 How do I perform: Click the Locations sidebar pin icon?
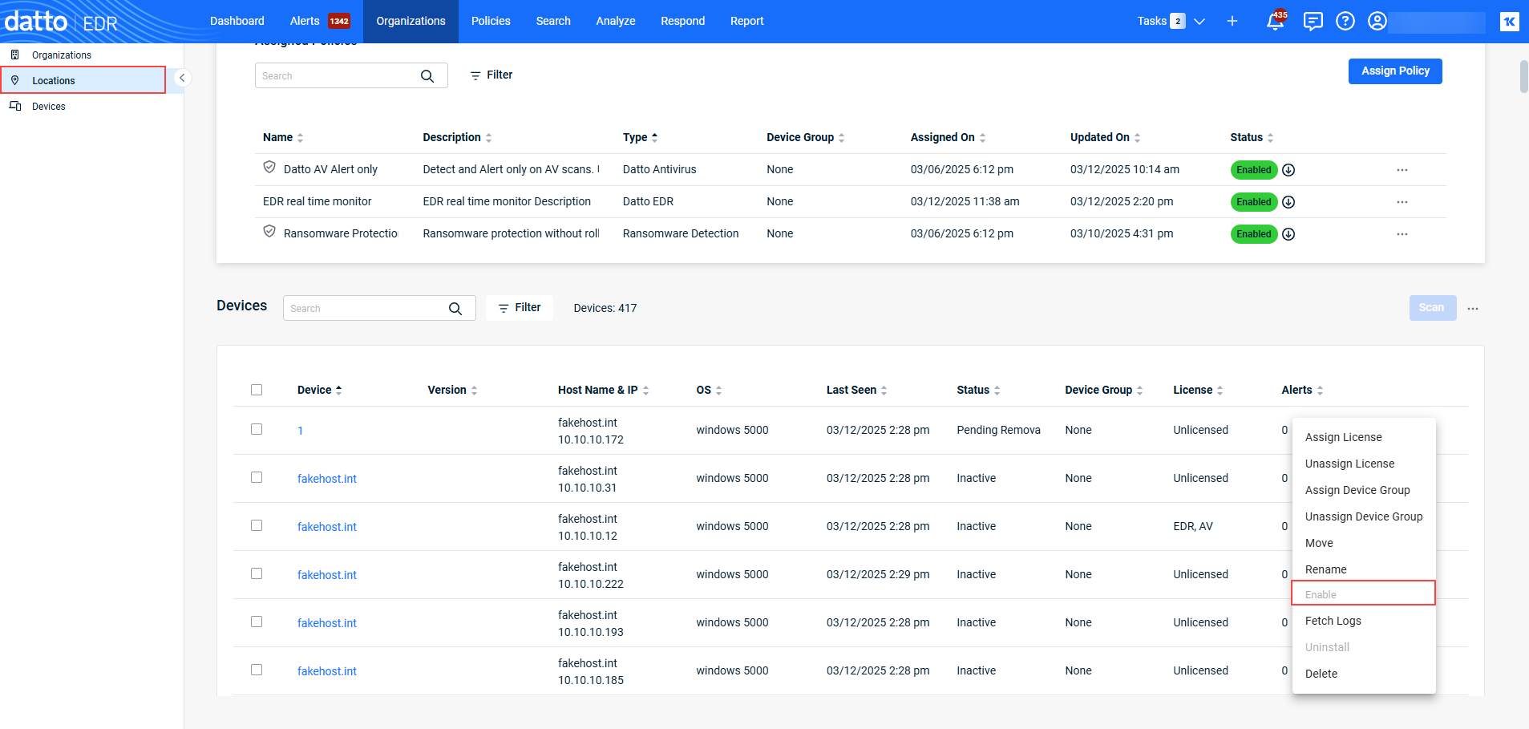tap(14, 80)
